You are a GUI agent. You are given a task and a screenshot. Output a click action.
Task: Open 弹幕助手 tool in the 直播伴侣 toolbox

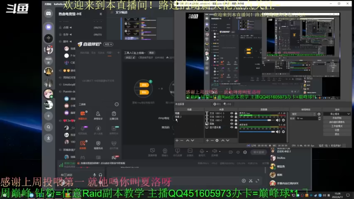(x=83, y=115)
